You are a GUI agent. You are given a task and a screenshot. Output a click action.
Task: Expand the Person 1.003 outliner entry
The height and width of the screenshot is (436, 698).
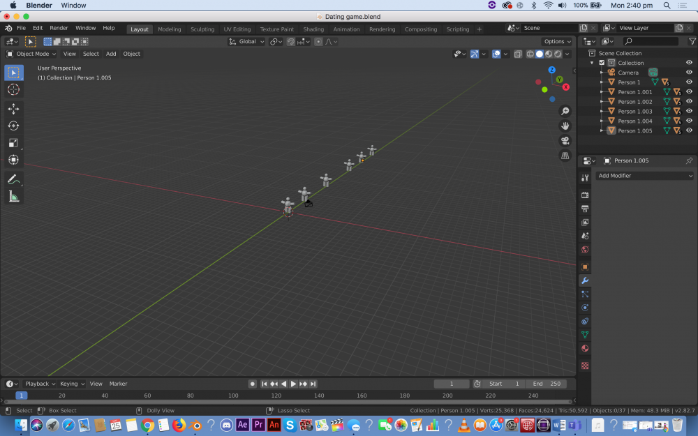[x=602, y=111]
